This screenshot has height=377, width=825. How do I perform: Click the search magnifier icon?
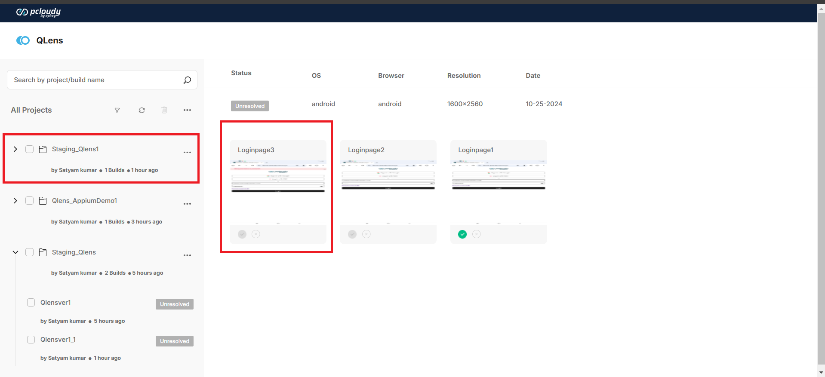(187, 80)
